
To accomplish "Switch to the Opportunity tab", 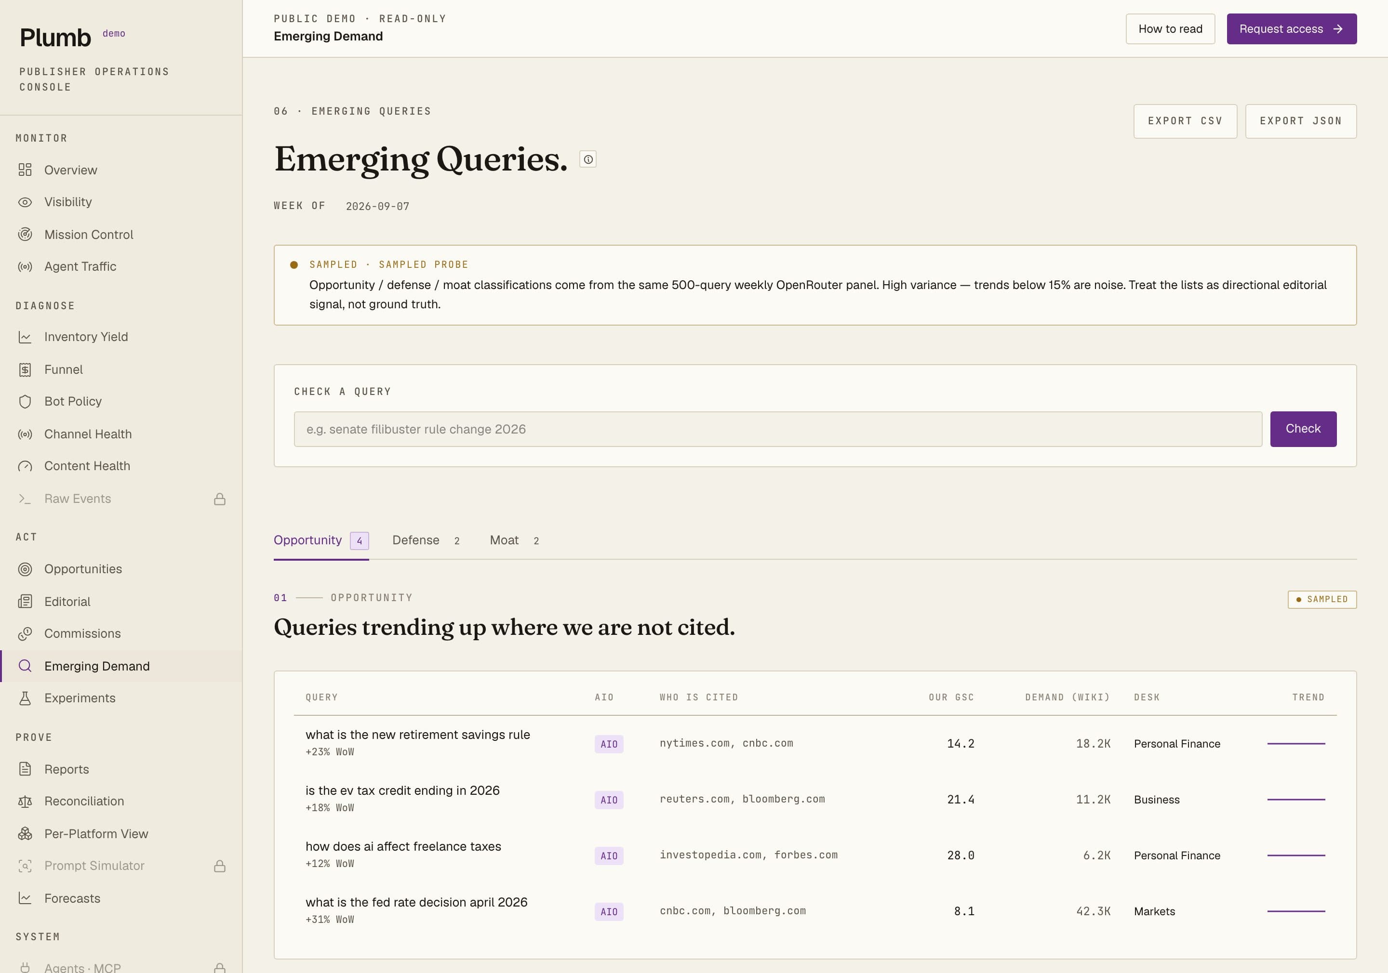I will click(x=321, y=540).
